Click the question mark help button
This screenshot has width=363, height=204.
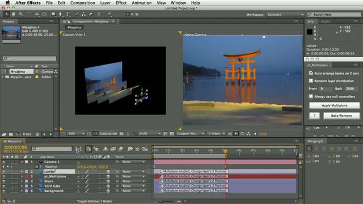point(314,116)
